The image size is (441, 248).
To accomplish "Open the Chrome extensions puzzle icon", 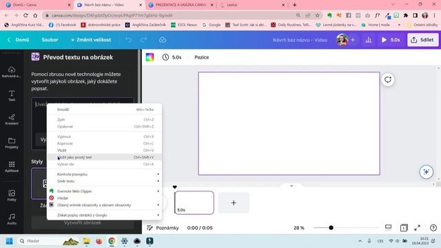I will (x=406, y=15).
